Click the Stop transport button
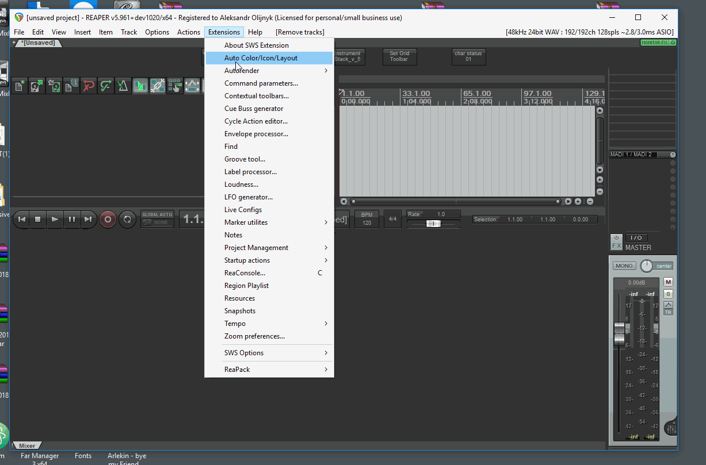The width and height of the screenshot is (706, 465). tap(38, 219)
